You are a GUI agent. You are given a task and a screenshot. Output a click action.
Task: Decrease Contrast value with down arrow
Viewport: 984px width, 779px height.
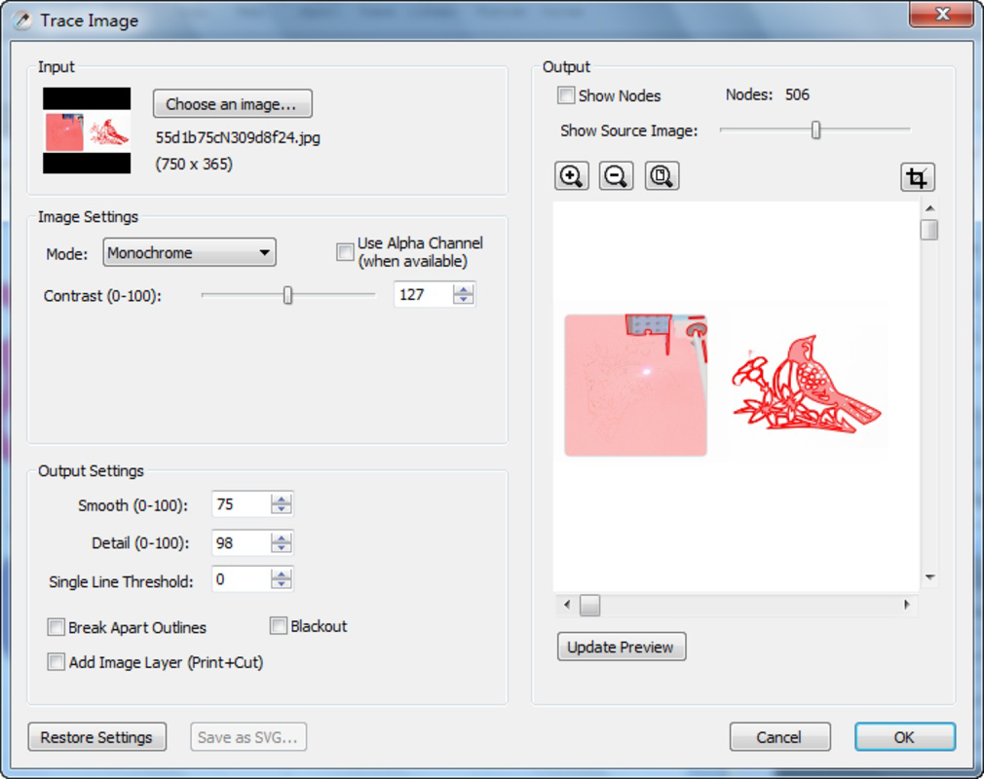pyautogui.click(x=464, y=300)
